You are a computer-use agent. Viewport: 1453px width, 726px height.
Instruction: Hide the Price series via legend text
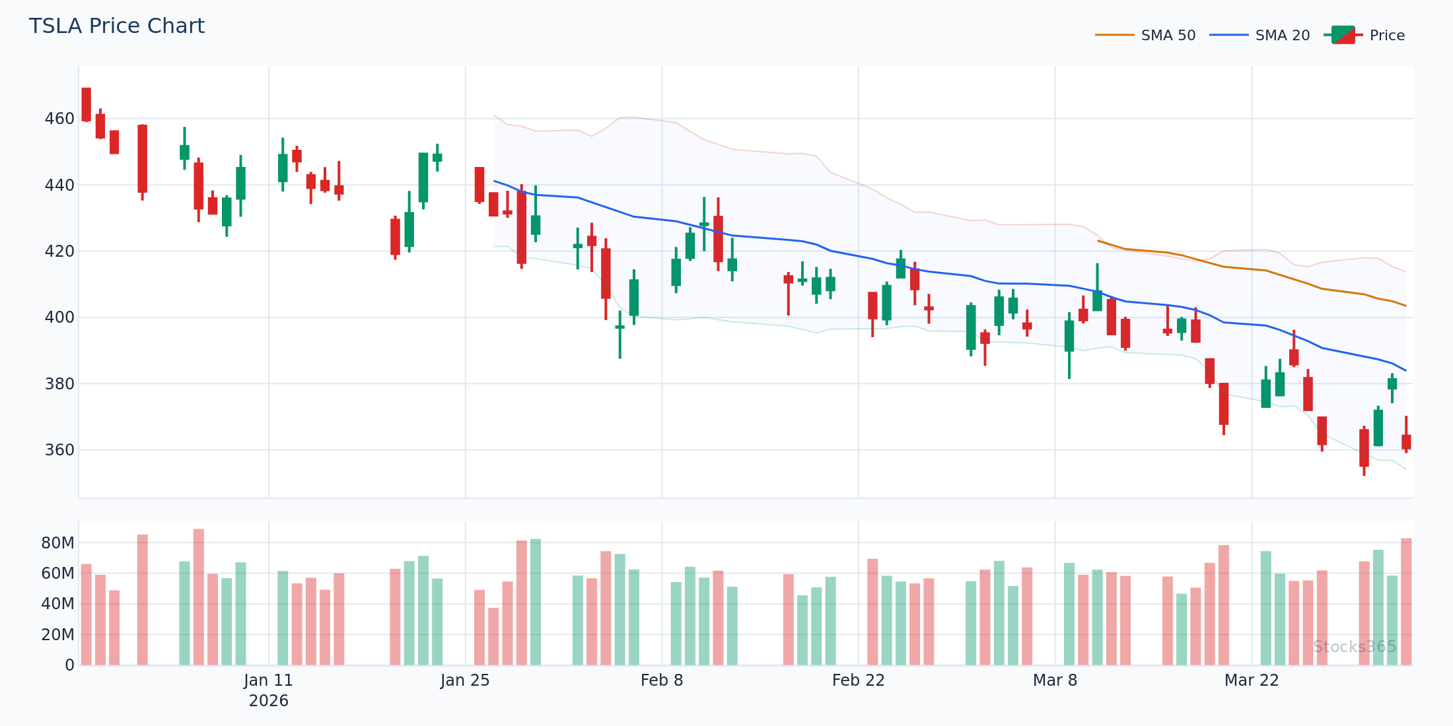click(1387, 36)
